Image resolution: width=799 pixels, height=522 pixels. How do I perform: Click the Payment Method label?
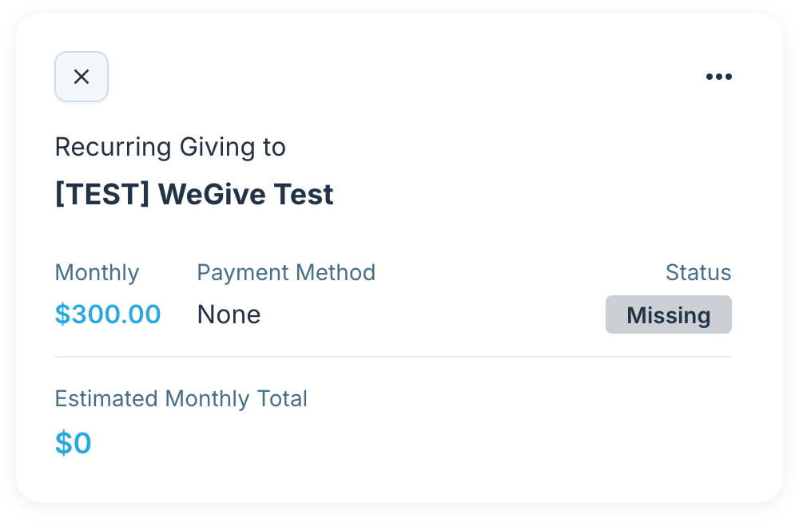pyautogui.click(x=286, y=272)
